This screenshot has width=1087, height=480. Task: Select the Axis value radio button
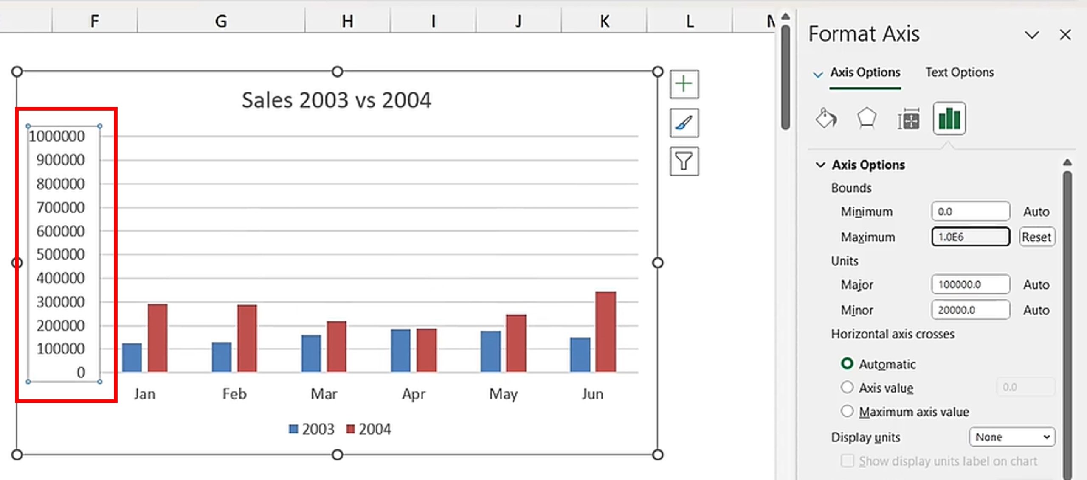pos(847,387)
